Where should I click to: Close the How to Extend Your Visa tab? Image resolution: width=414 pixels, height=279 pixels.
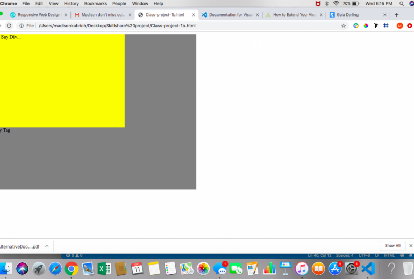click(321, 15)
